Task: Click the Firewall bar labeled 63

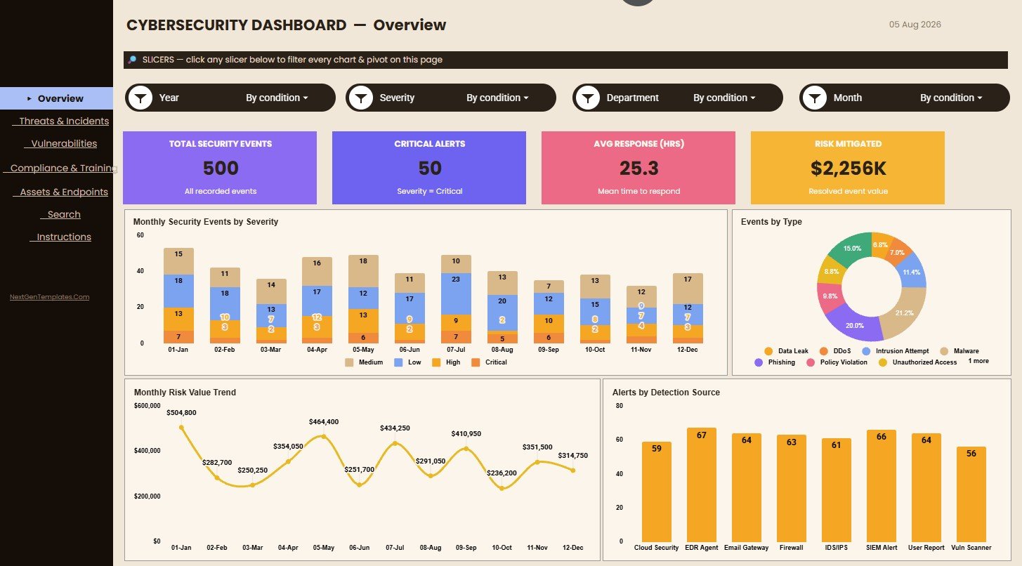Action: pyautogui.click(x=791, y=487)
